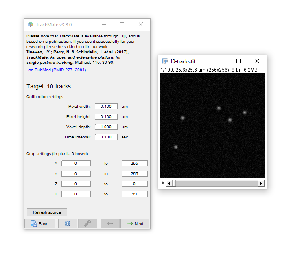Open the wrench settings button
Screen dimensions: 293x254
pos(87,223)
